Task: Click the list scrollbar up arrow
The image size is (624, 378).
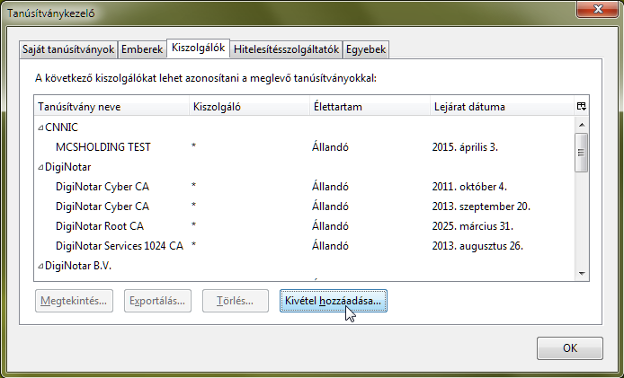Action: click(x=582, y=125)
